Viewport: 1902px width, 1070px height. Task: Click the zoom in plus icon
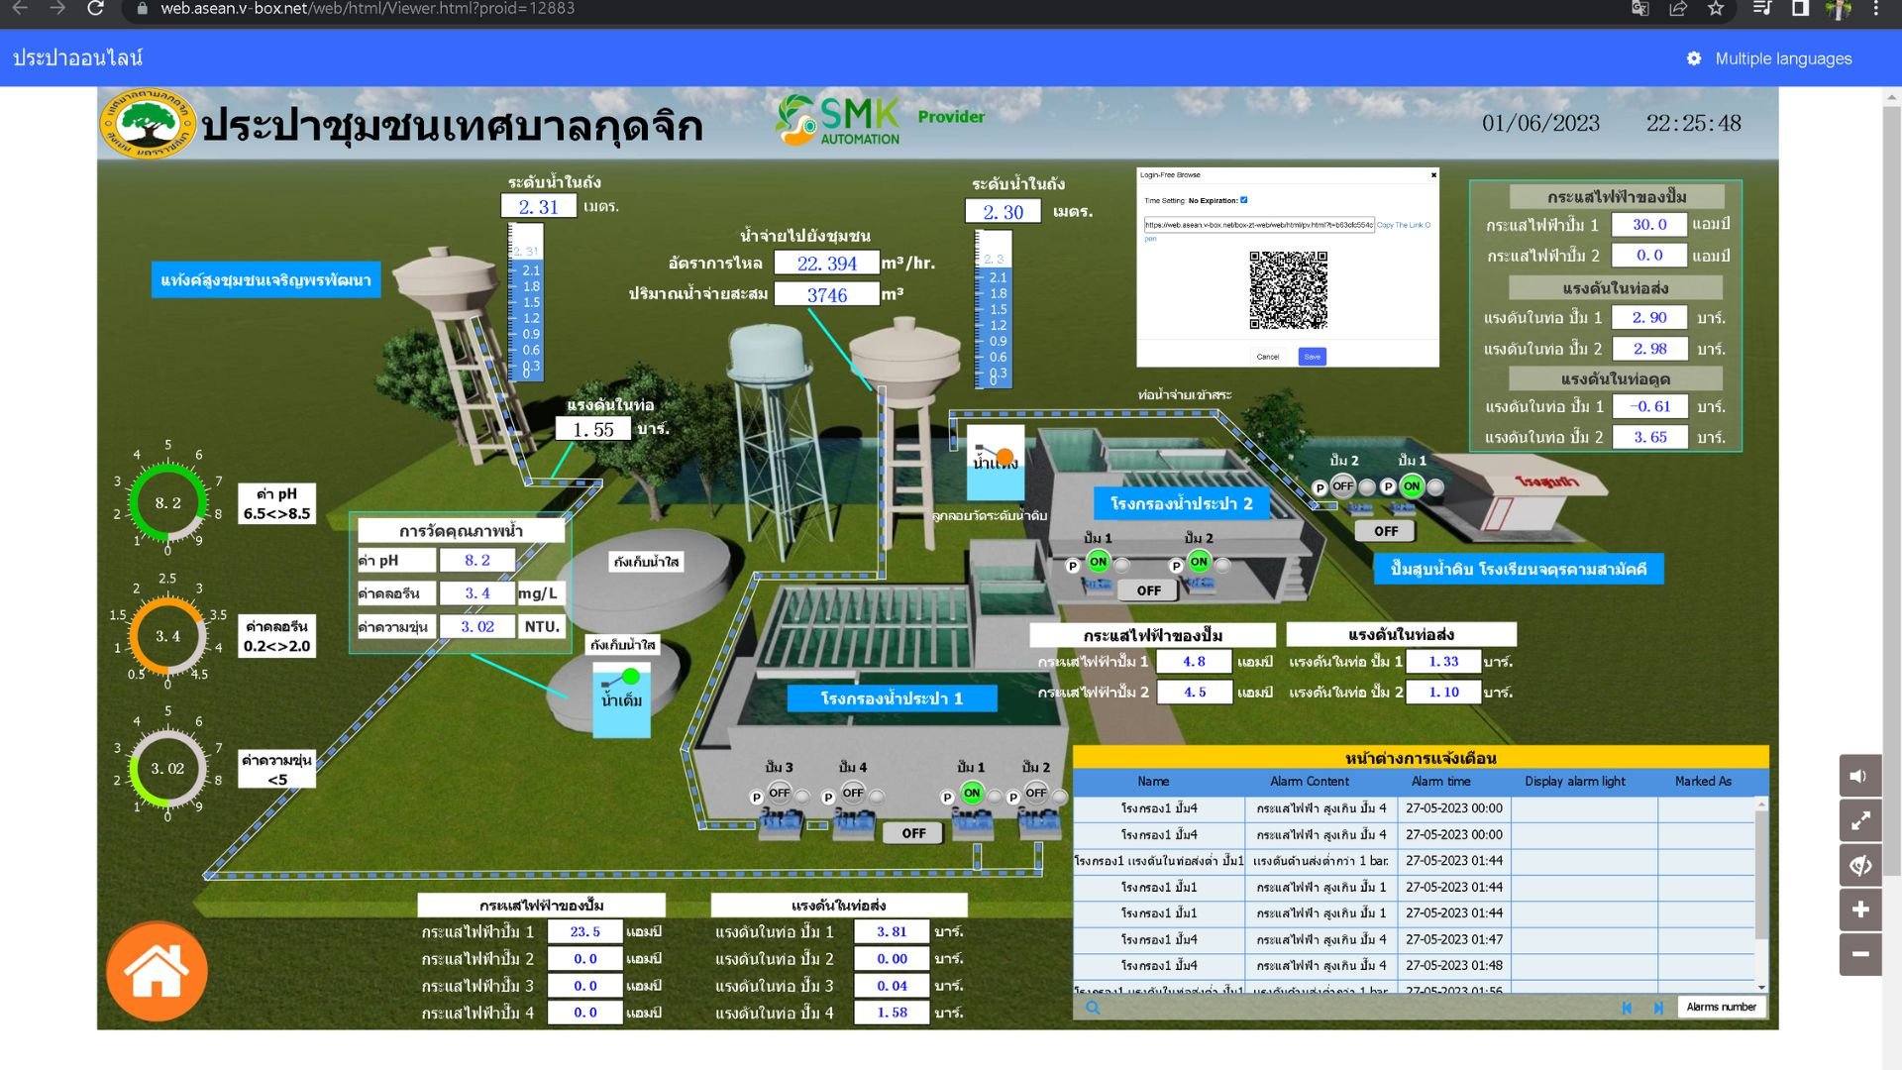1859,909
